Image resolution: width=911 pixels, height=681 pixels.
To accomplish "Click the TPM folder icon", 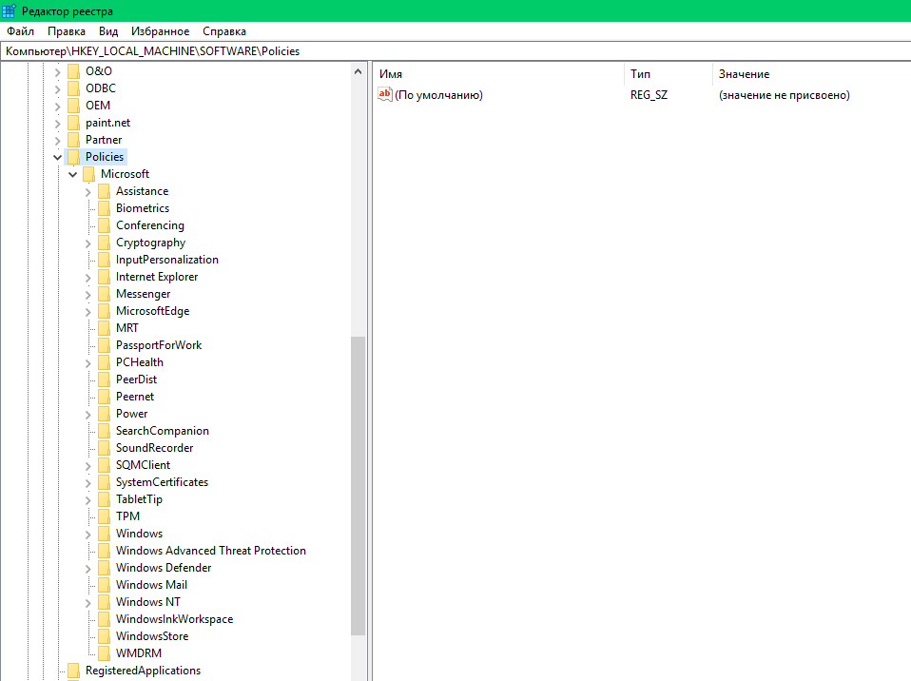I will tap(104, 516).
